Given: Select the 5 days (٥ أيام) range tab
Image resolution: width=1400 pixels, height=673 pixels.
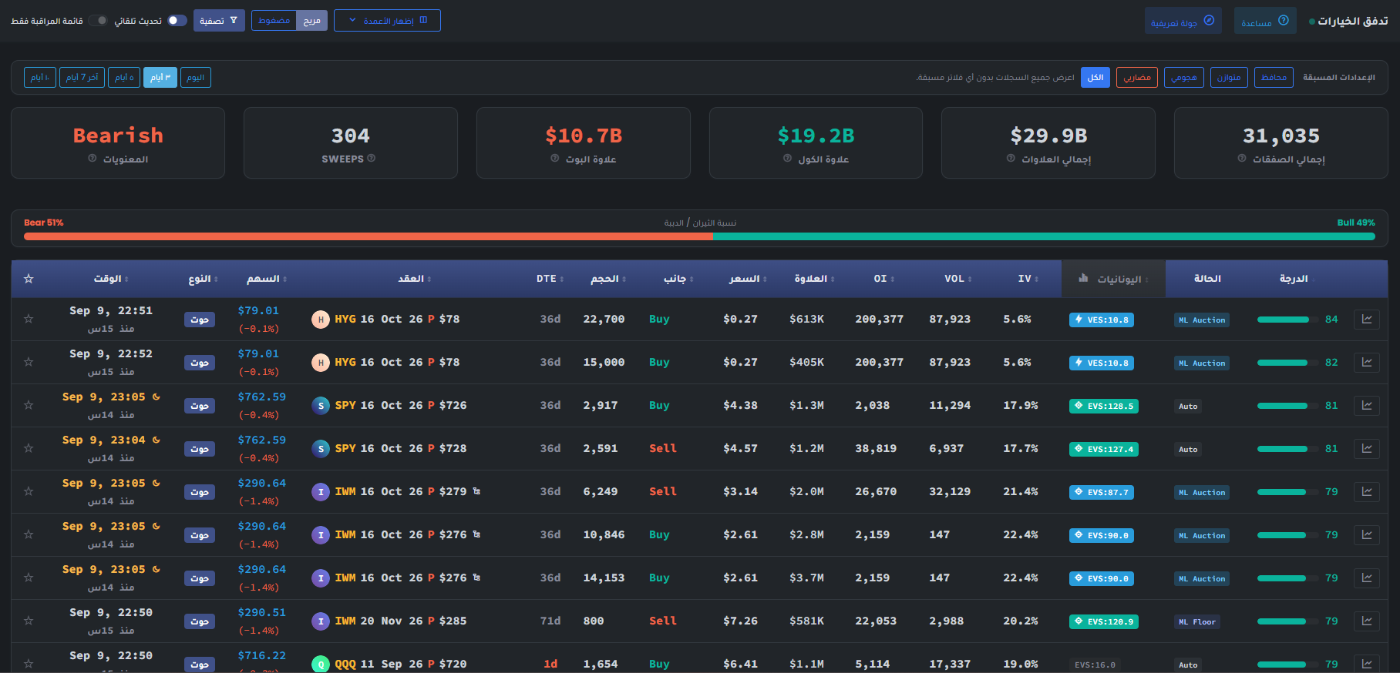Looking at the screenshot, I should (124, 78).
